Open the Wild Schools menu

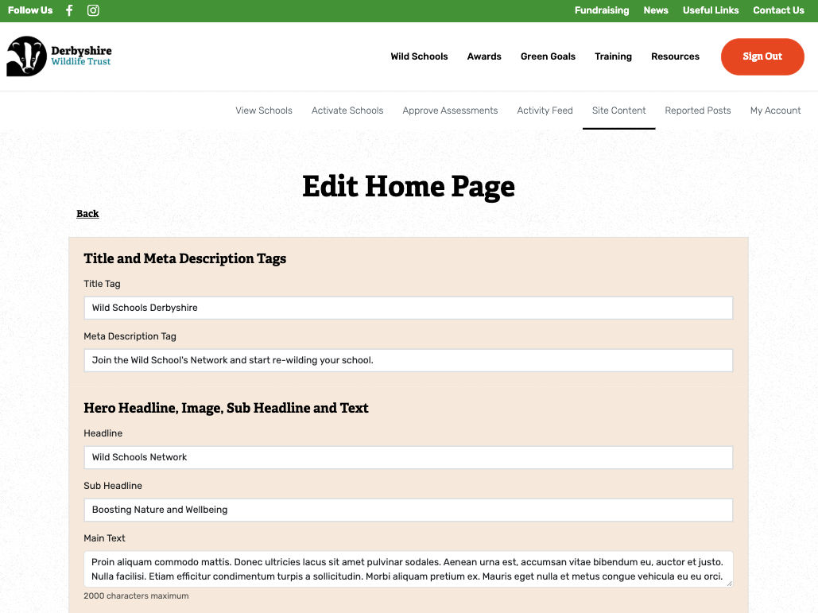coord(419,56)
